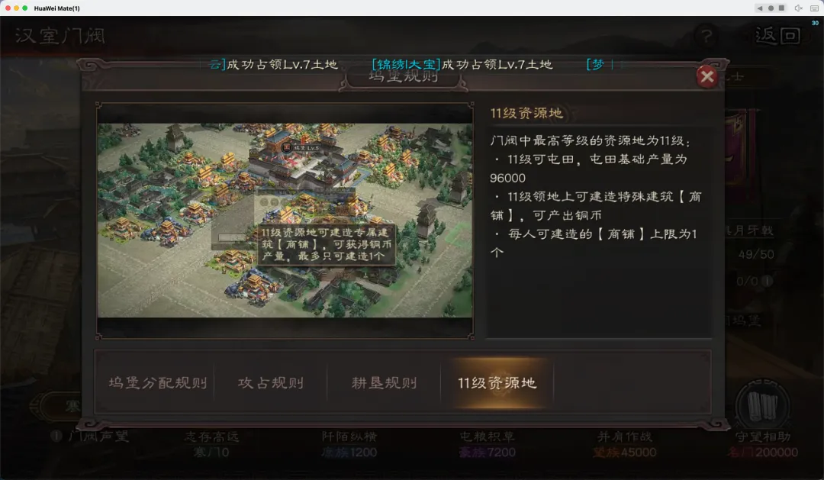Select the 守望相助 200000 milestone

click(x=762, y=444)
